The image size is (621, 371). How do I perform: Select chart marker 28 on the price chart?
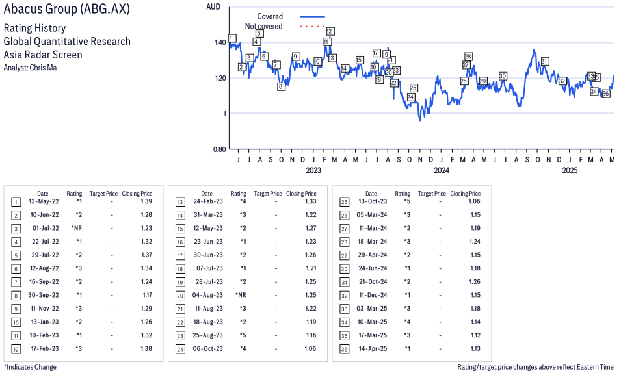click(468, 57)
